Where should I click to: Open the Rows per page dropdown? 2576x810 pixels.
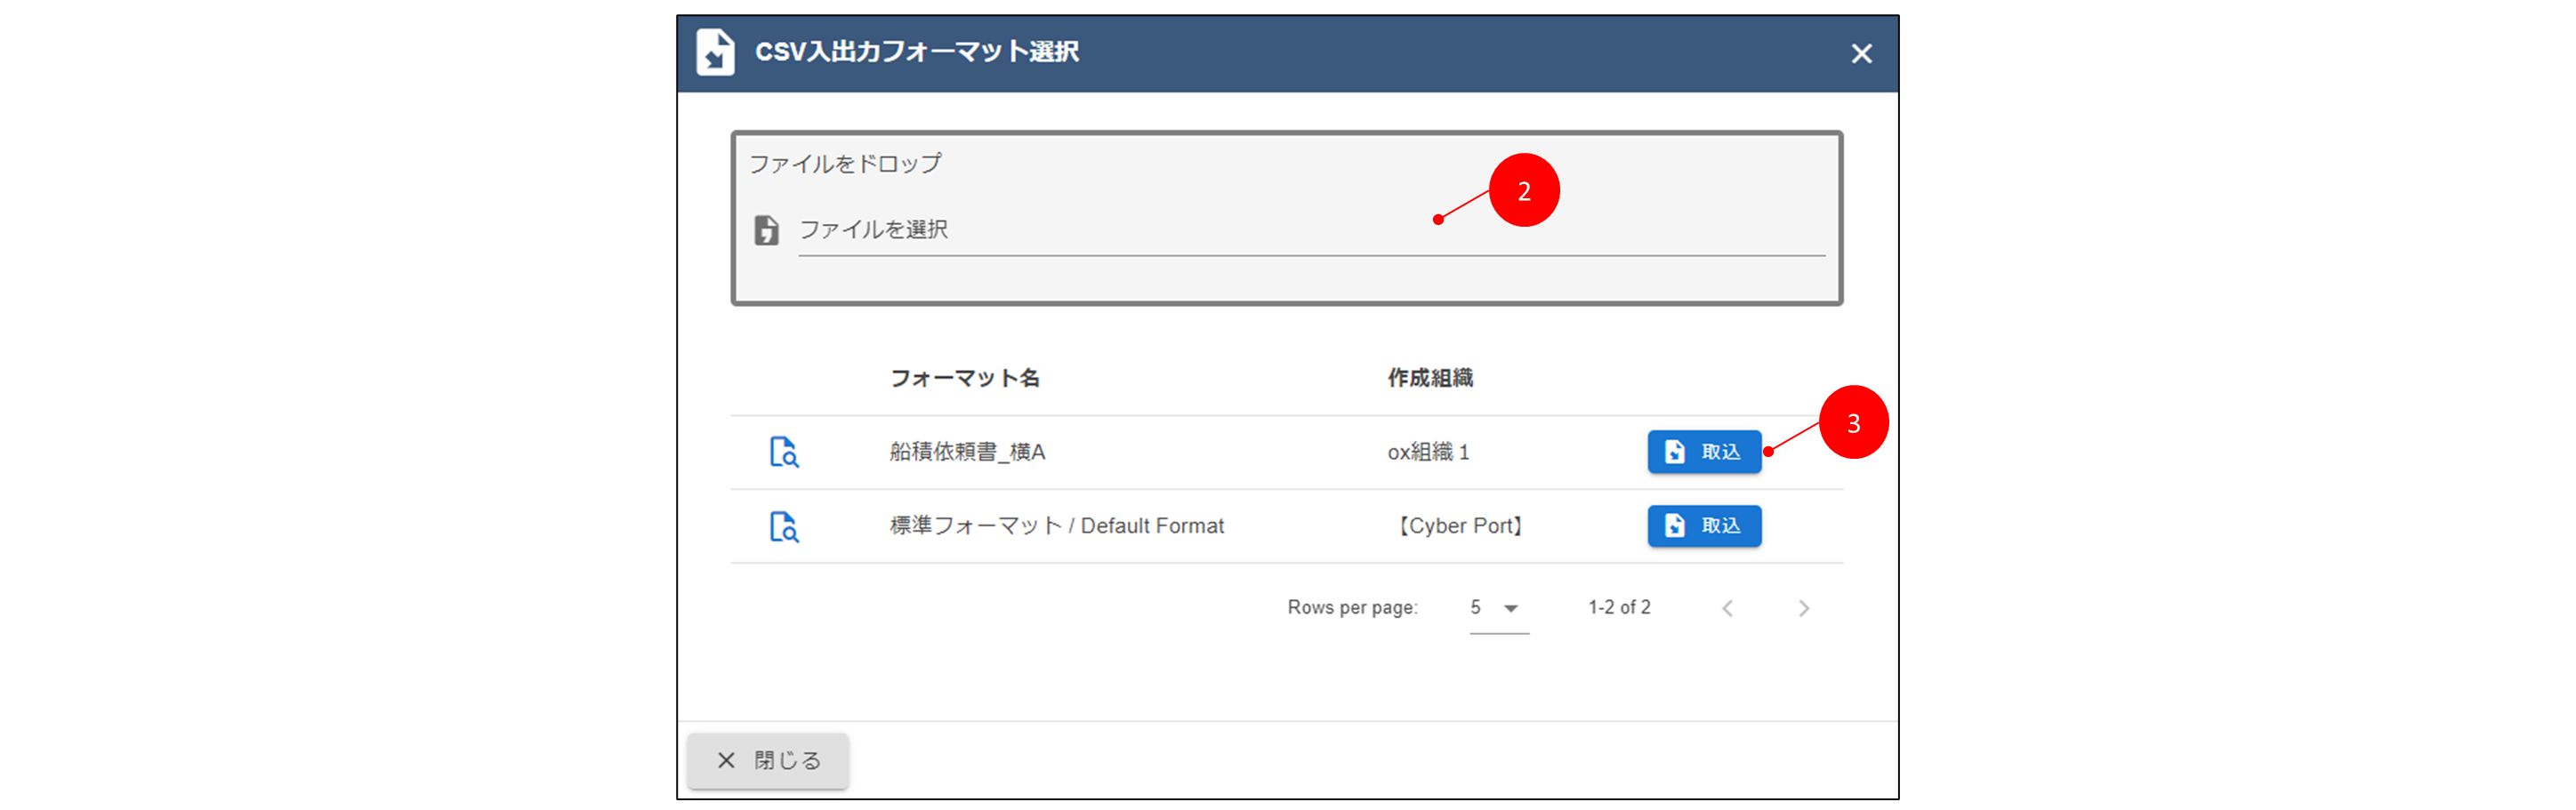pos(1497,608)
